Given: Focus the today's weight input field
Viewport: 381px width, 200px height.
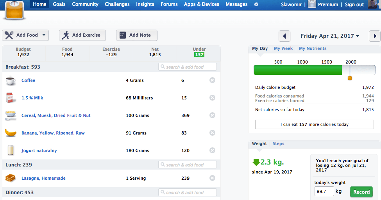Looking at the screenshot, I should click(x=324, y=191).
